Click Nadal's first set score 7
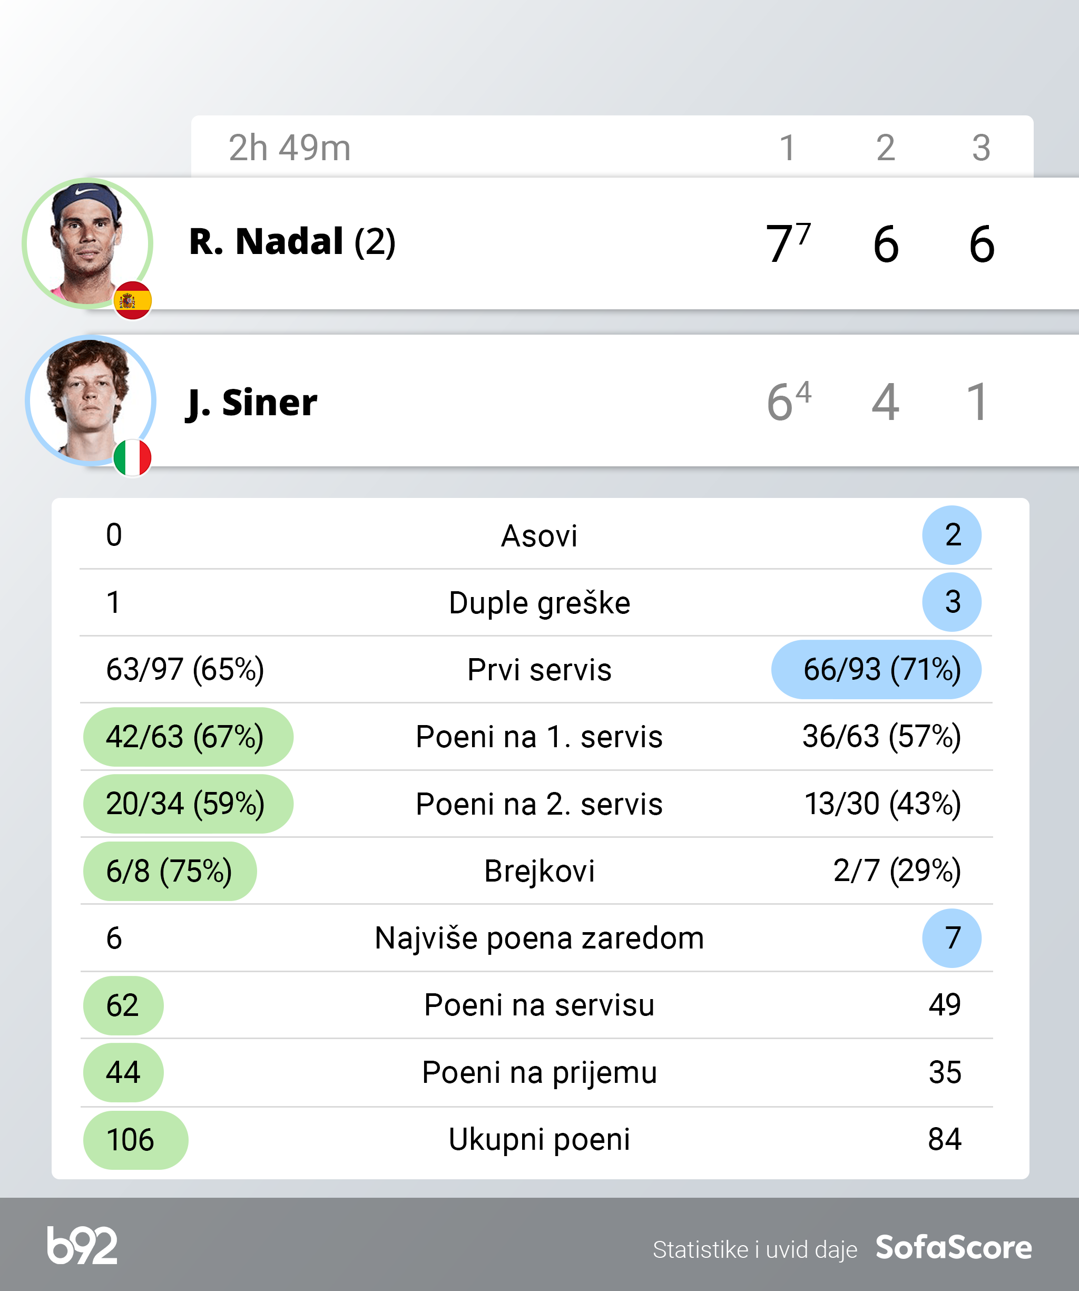Viewport: 1079px width, 1291px height. tap(780, 244)
